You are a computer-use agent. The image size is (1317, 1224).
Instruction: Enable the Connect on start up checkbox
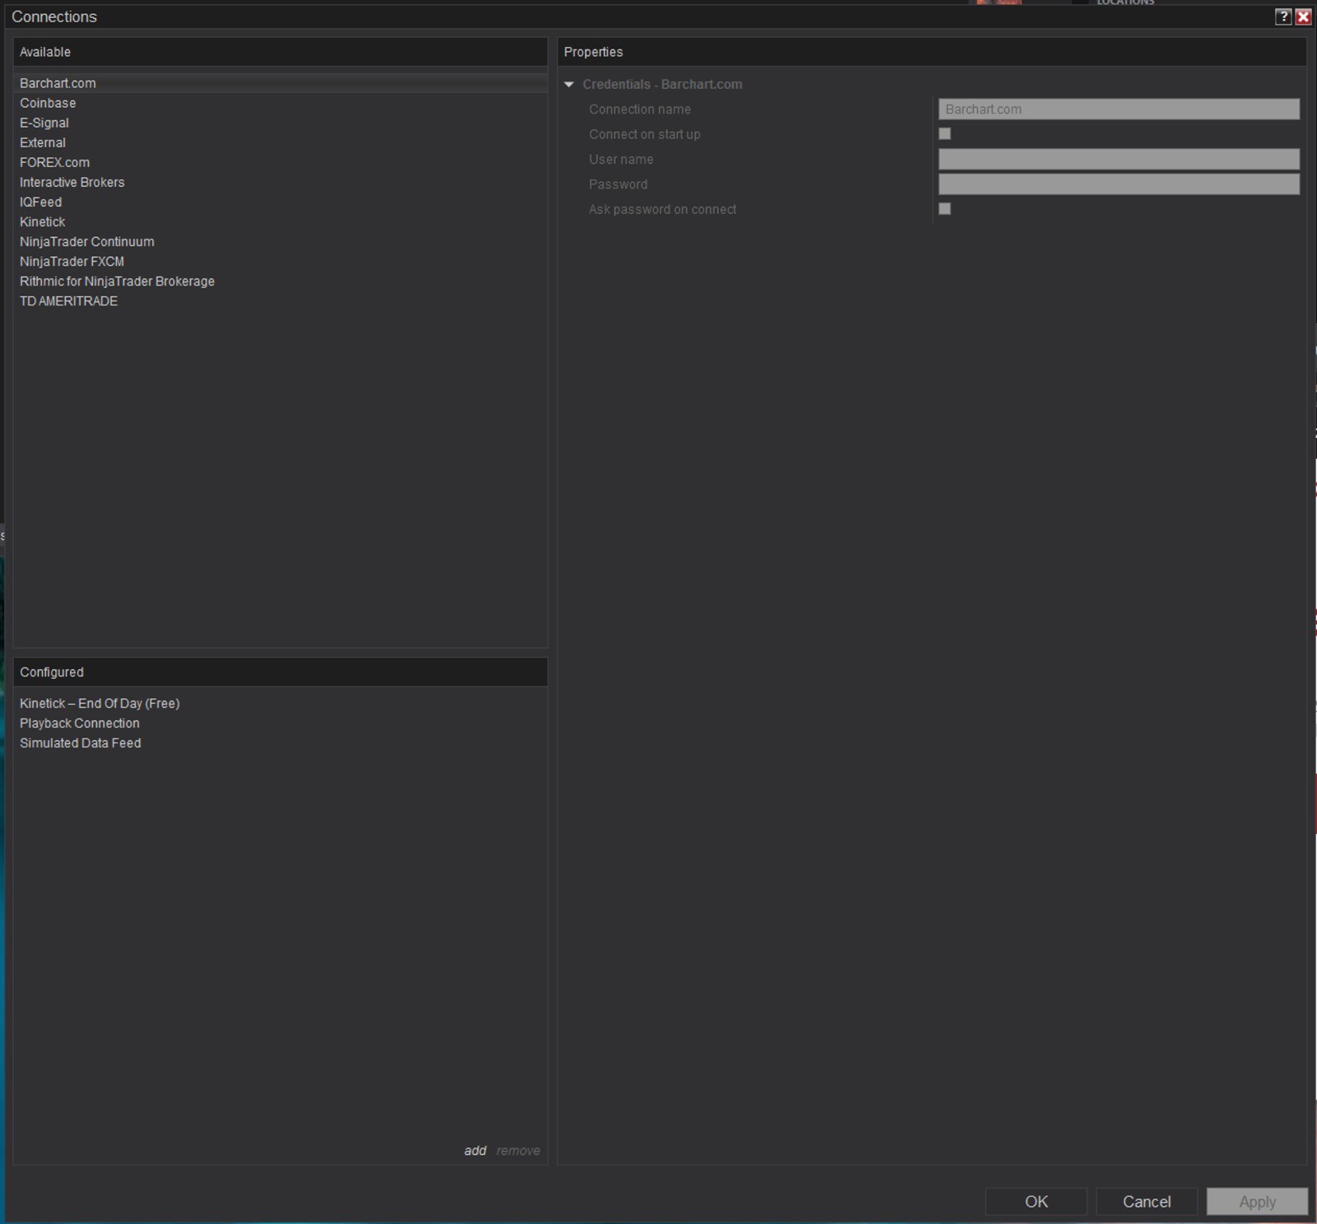point(945,133)
